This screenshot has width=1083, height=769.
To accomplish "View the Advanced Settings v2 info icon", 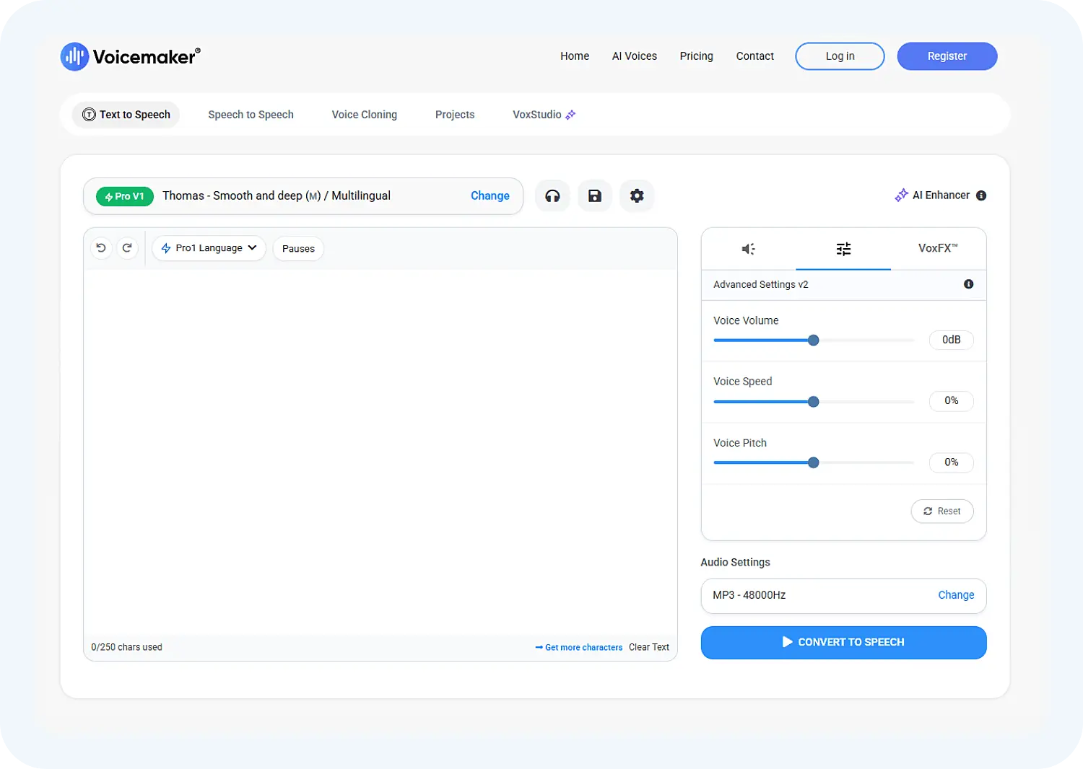I will pyautogui.click(x=969, y=284).
